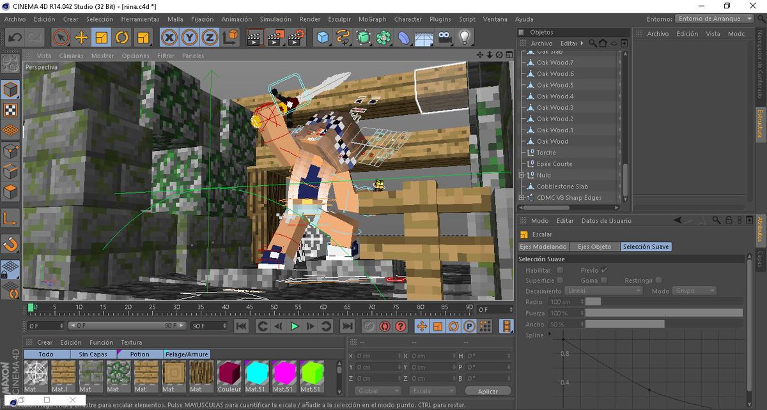Open the deformer objects icon

tap(404, 37)
